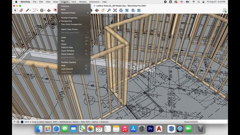
Task: Select the Circle shape tool
Action: 42,10
